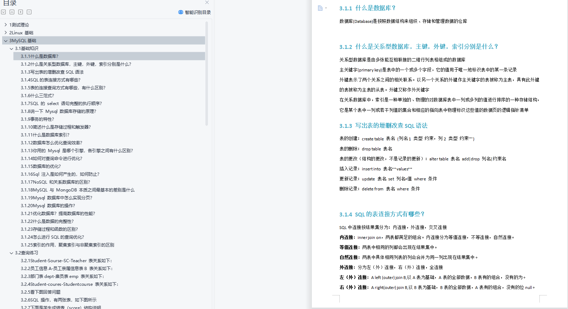Open 3.1.13你用的 Mysql 是哪个引擎 entry
This screenshot has width=568, height=309.
[77, 151]
